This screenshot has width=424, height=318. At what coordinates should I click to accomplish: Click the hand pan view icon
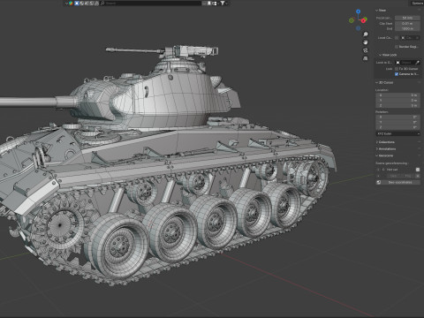[x=366, y=42]
